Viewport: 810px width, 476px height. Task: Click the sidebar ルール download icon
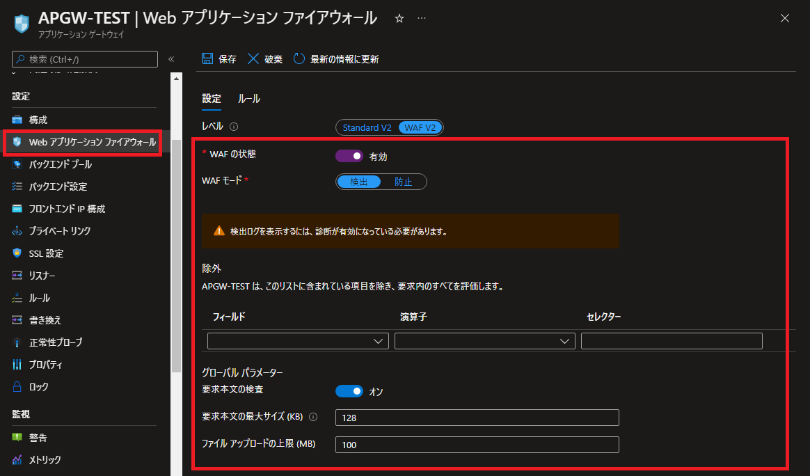(17, 298)
